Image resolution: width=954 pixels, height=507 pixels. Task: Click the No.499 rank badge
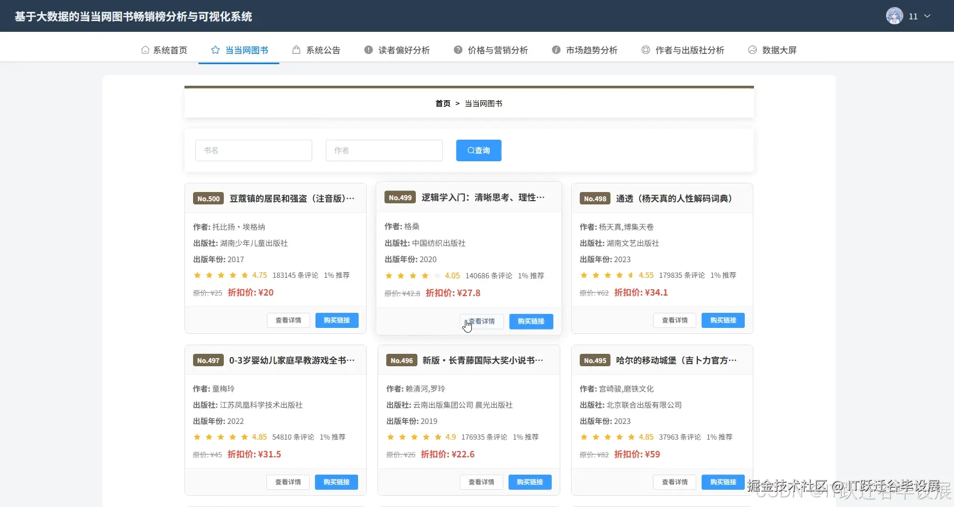click(x=400, y=197)
